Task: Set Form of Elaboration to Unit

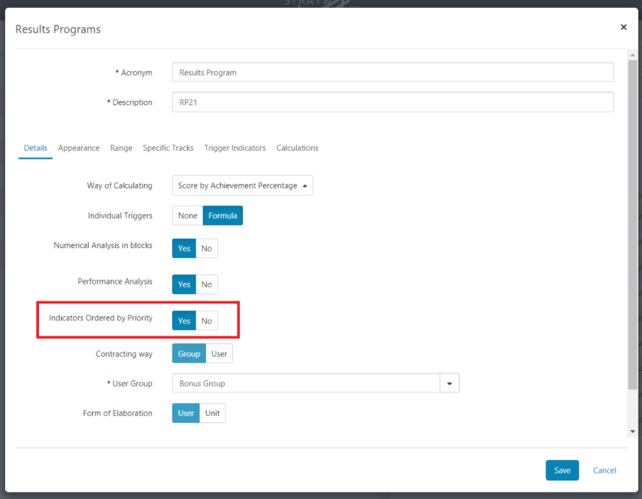Action: 212,413
